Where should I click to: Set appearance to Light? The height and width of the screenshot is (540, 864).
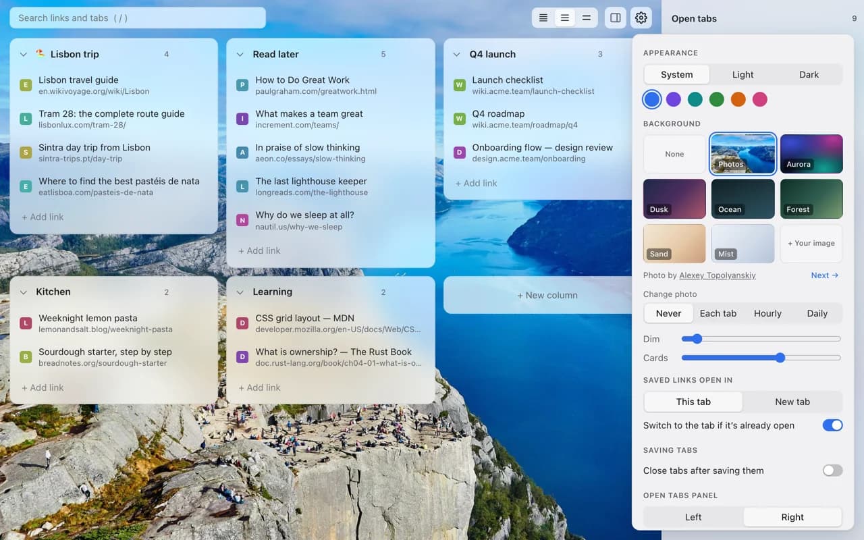pos(742,74)
